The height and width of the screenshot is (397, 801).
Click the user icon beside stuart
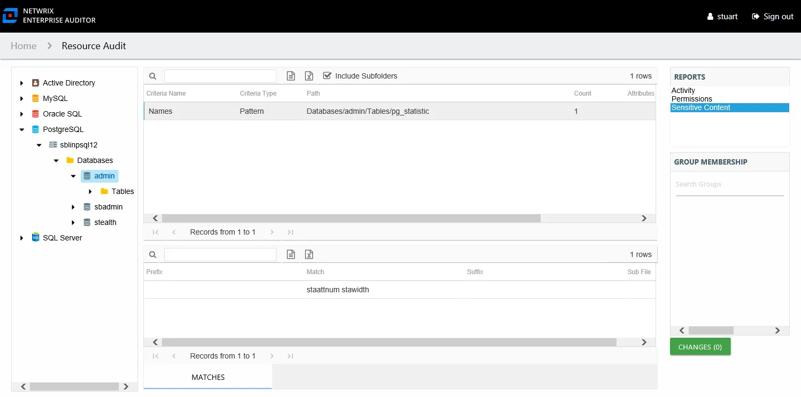[x=710, y=17]
